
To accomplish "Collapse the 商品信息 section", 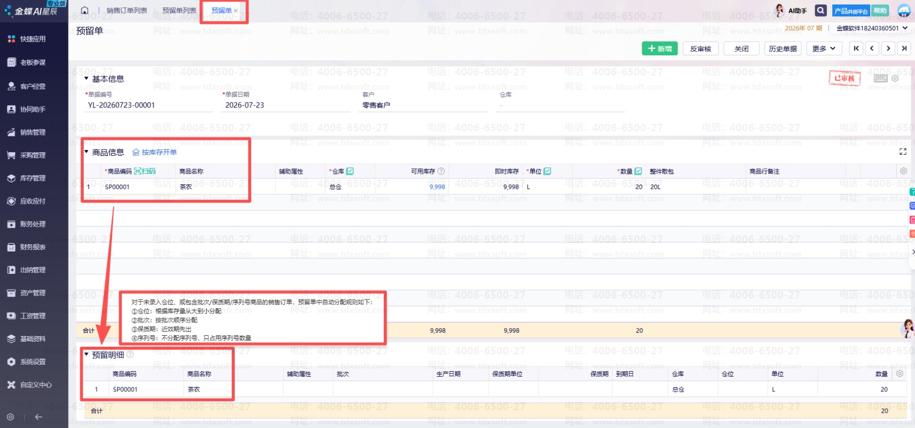I will pyautogui.click(x=87, y=152).
